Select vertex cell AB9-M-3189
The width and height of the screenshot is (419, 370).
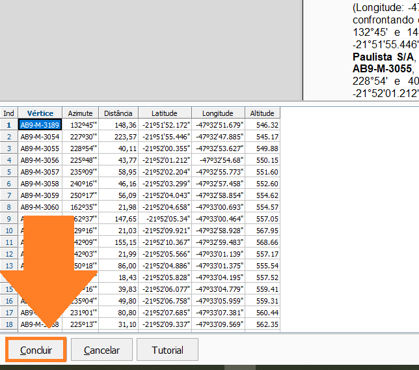click(x=40, y=125)
